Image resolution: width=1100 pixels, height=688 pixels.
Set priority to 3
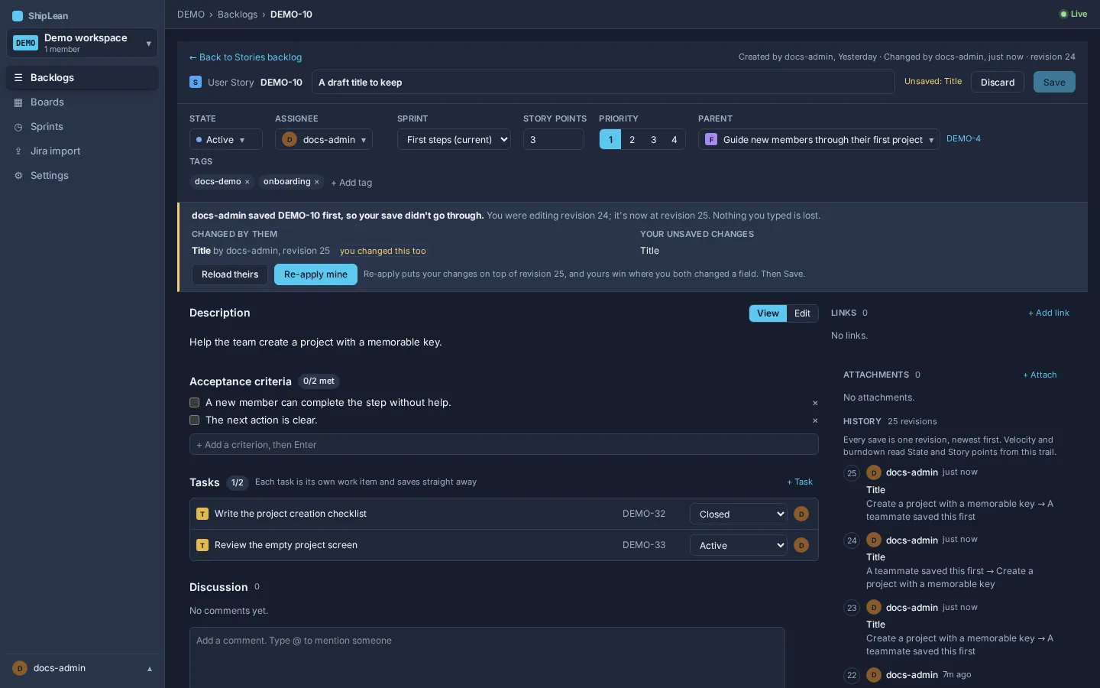tap(653, 139)
